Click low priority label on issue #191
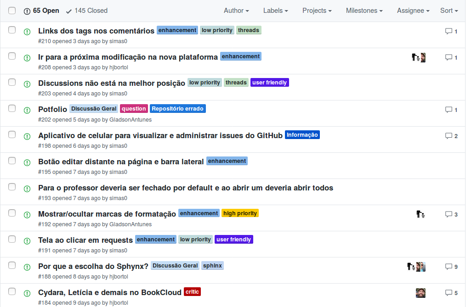Screen dimensions: 466x307 coord(195,240)
